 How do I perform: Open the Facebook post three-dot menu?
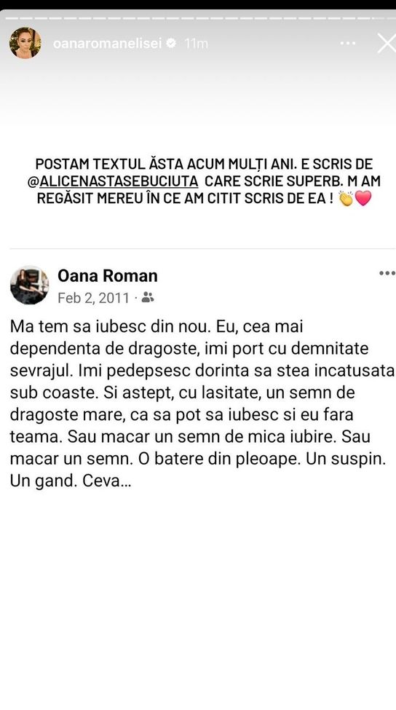[x=387, y=273]
